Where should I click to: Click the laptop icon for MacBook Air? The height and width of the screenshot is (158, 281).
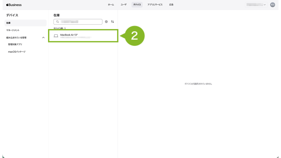point(56,36)
